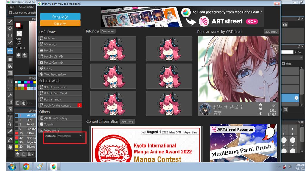305x171 pixels.
Task: Select the Eraser tool
Action: pyautogui.click(x=10, y=28)
